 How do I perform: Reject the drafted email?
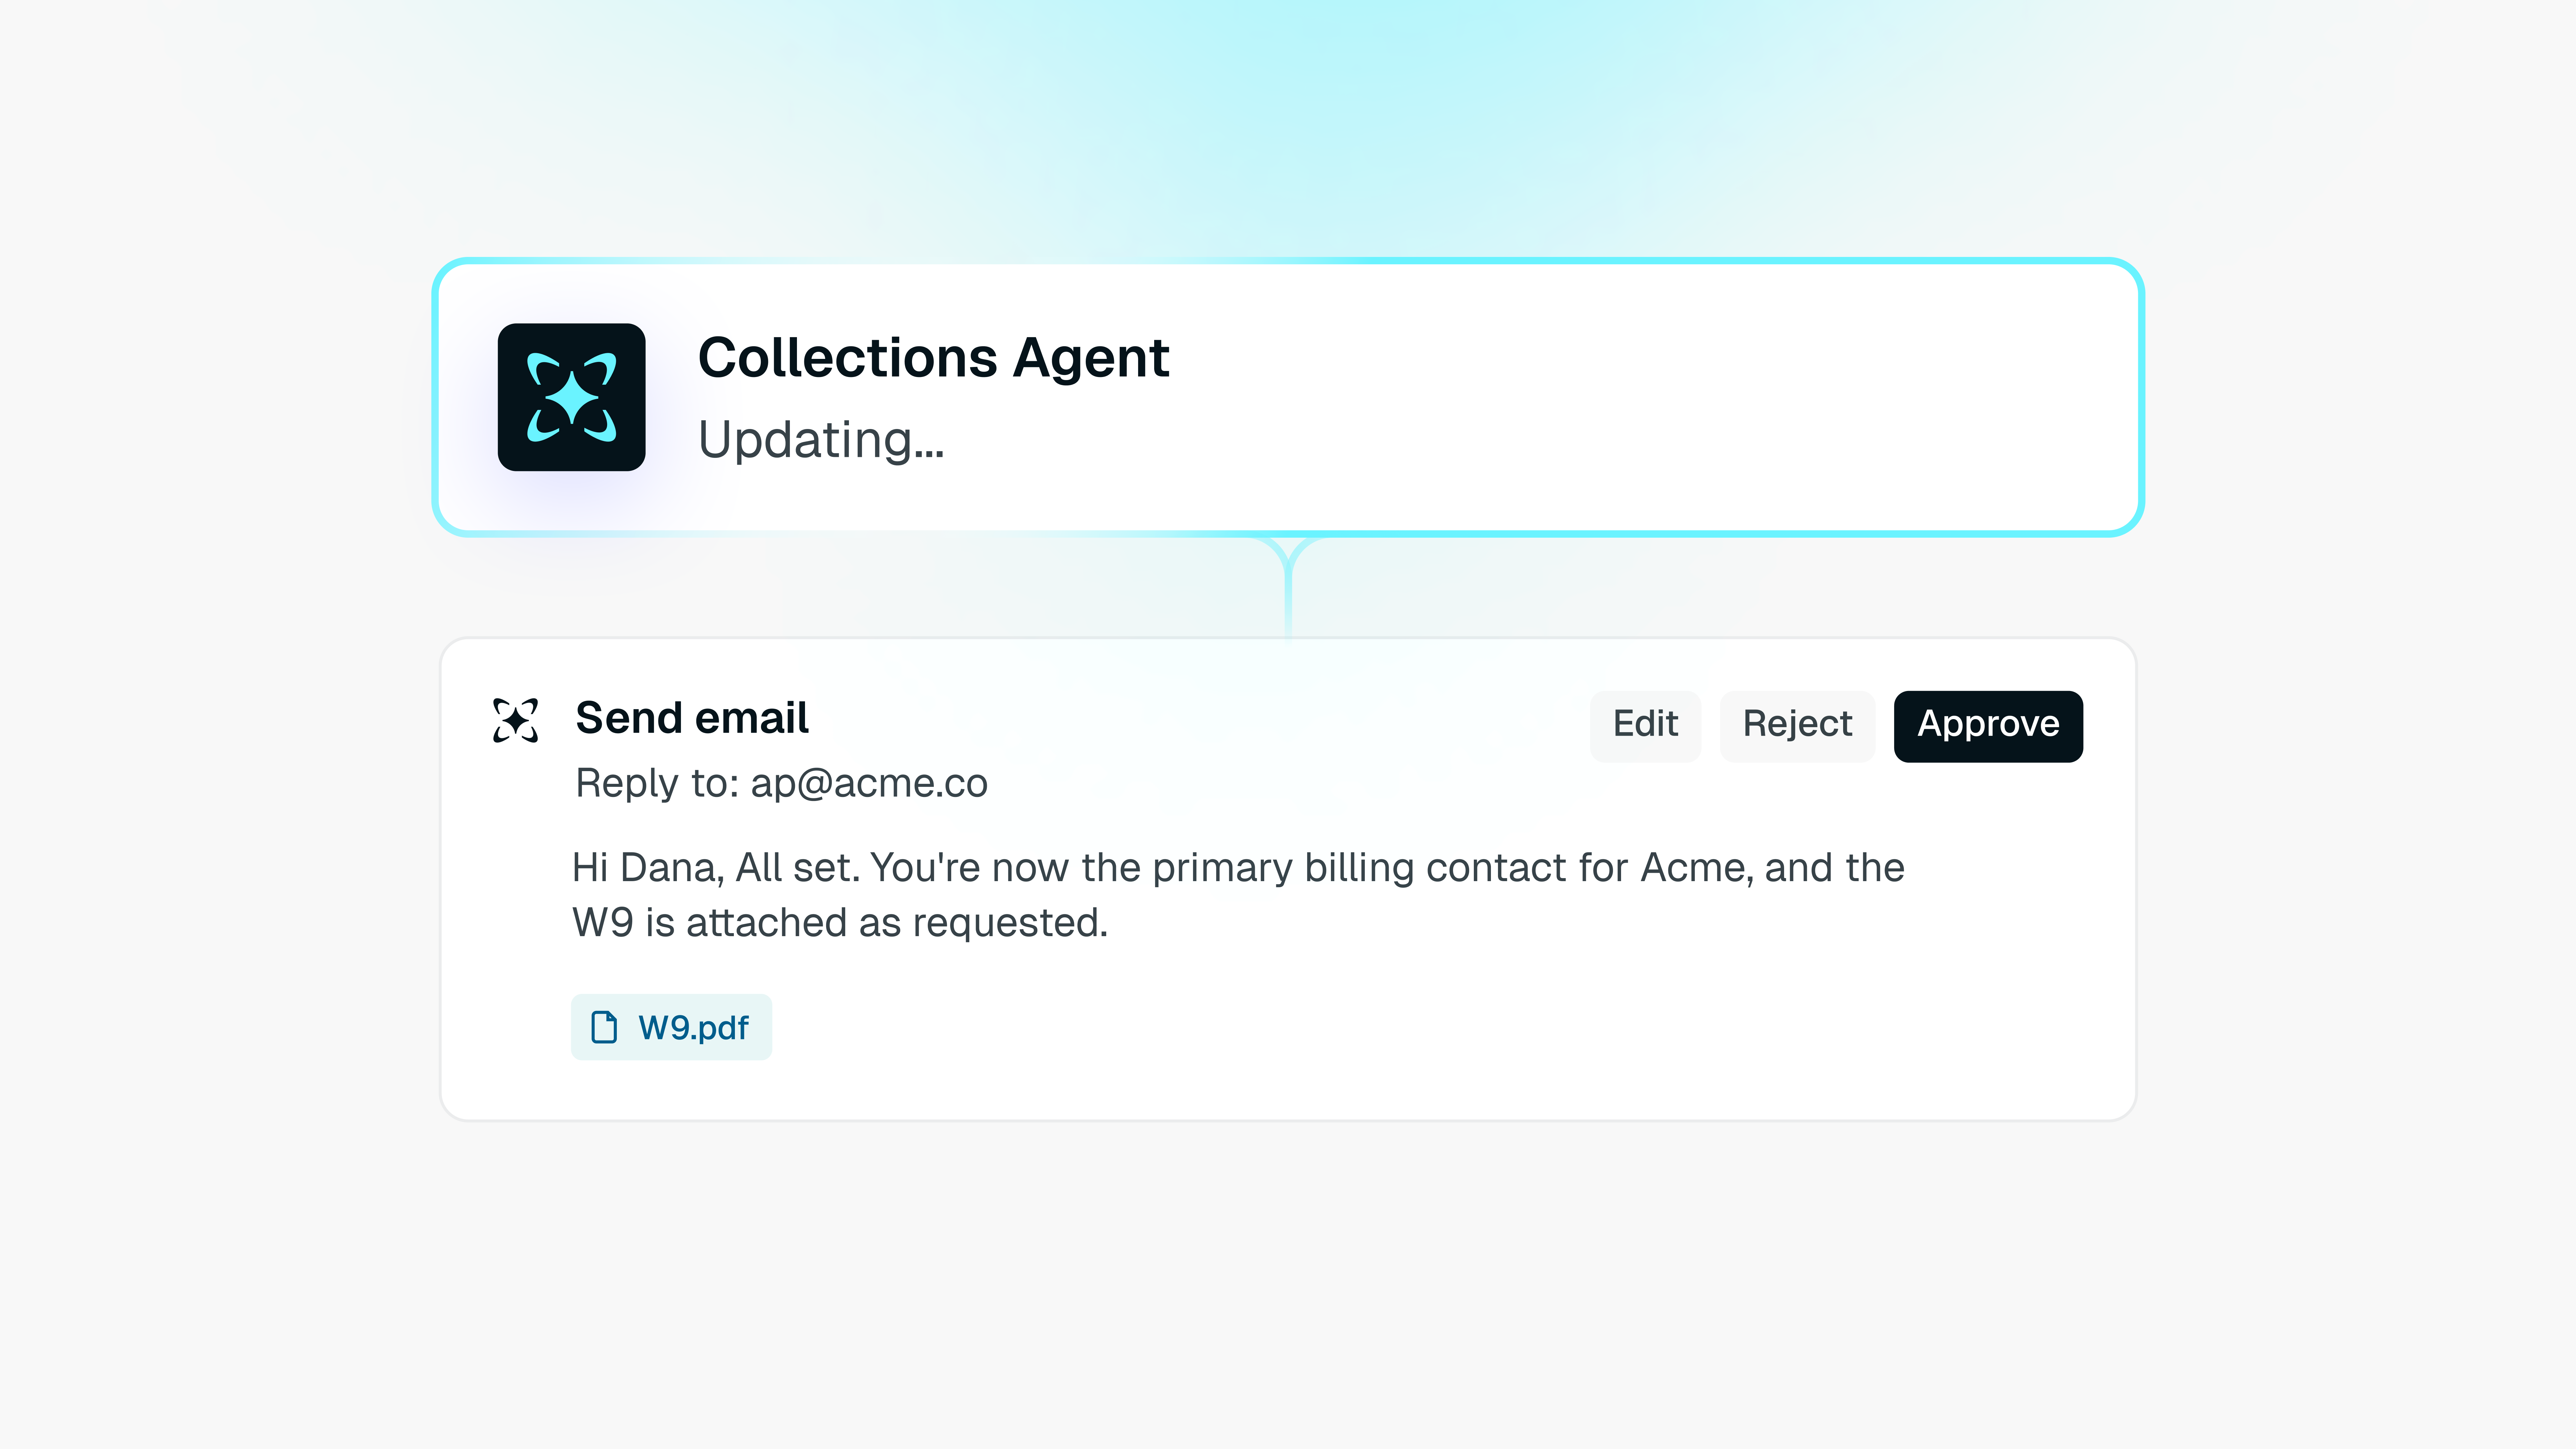pyautogui.click(x=1797, y=725)
